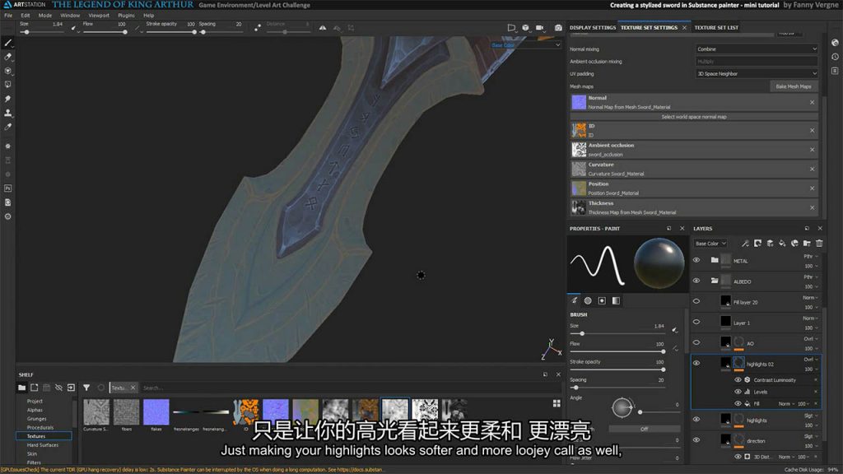Switch viewport to 3D cube view icon
Screen dimensions: 843x474
(525, 27)
